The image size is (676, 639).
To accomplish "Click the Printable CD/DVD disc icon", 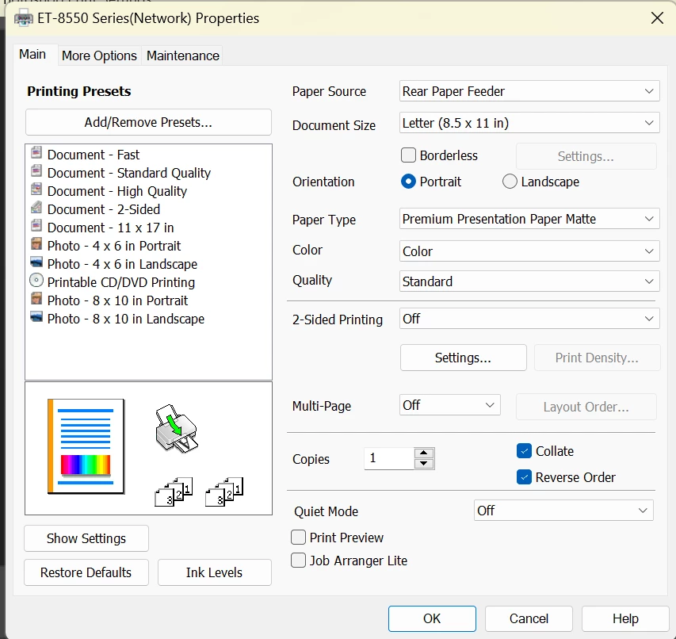I will tap(36, 281).
